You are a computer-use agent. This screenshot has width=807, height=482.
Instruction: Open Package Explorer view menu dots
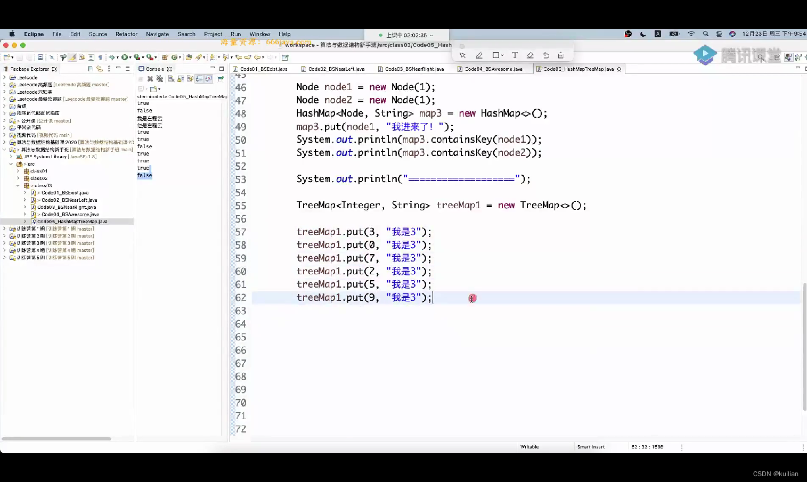click(109, 69)
